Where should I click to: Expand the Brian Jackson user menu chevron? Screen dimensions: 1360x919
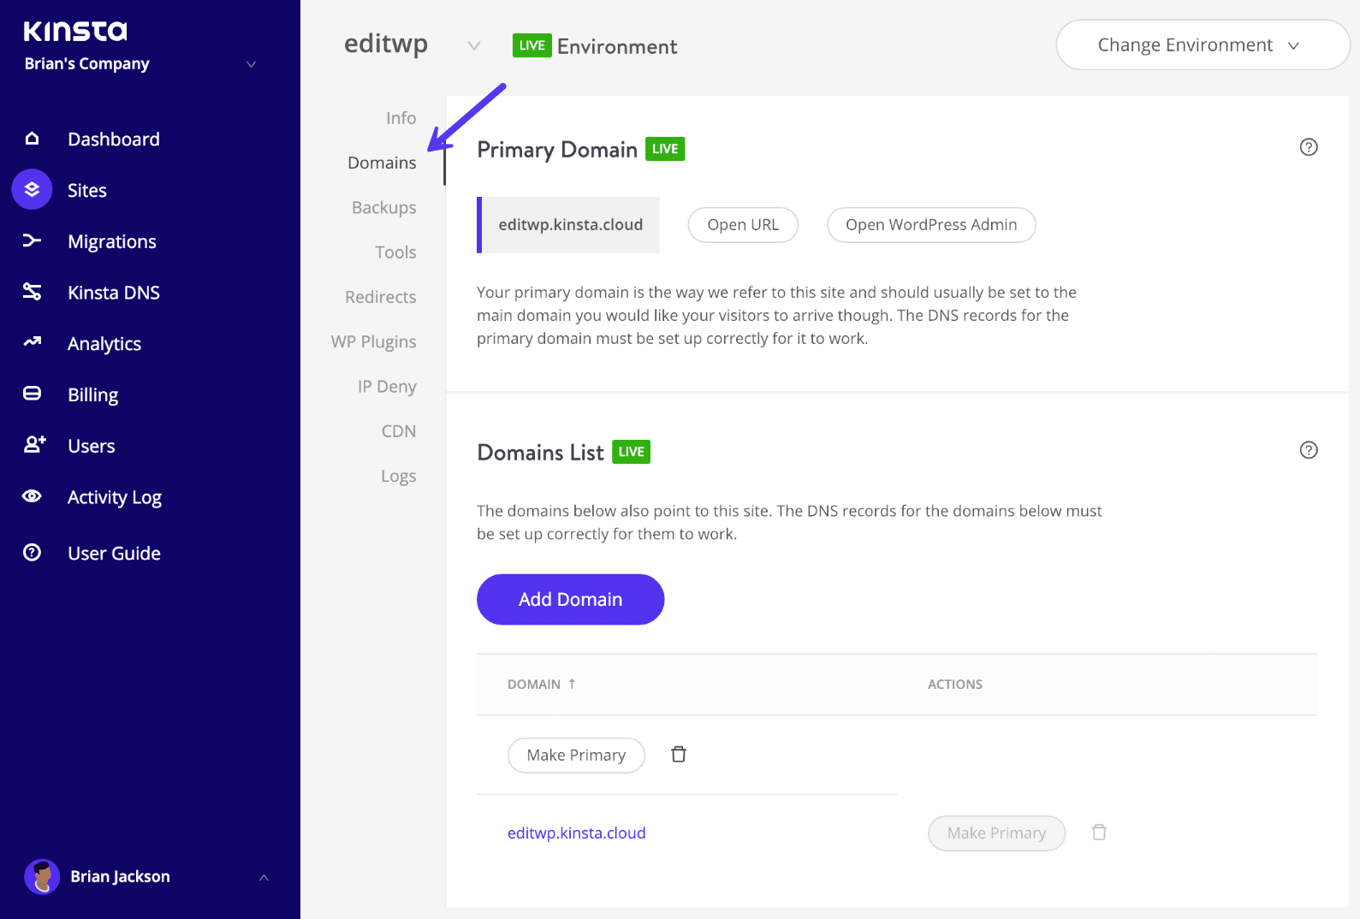coord(264,877)
